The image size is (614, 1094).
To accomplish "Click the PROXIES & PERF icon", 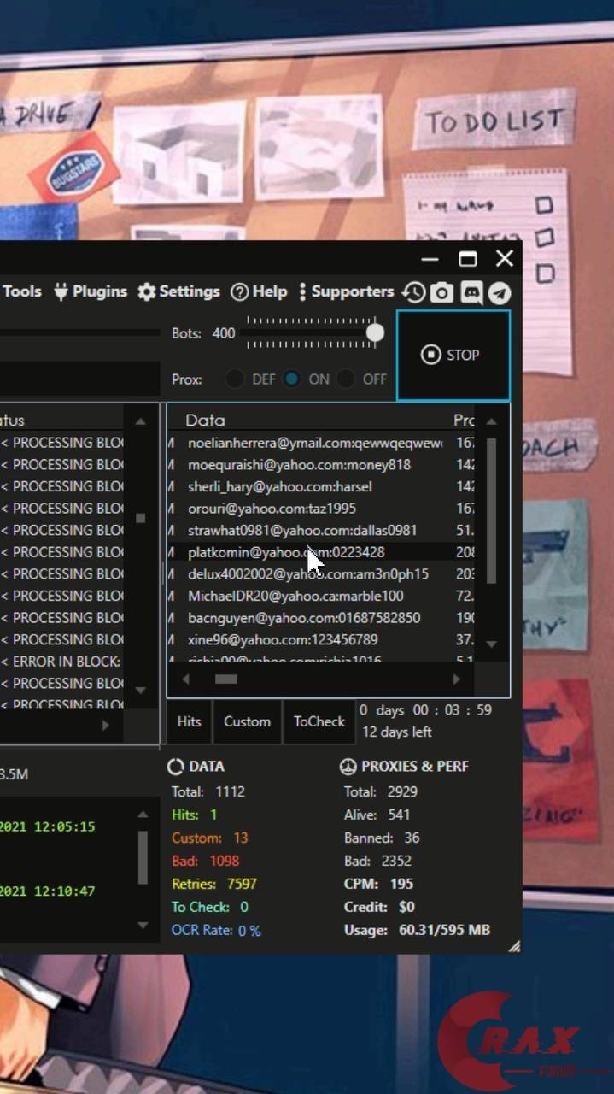I will (348, 767).
